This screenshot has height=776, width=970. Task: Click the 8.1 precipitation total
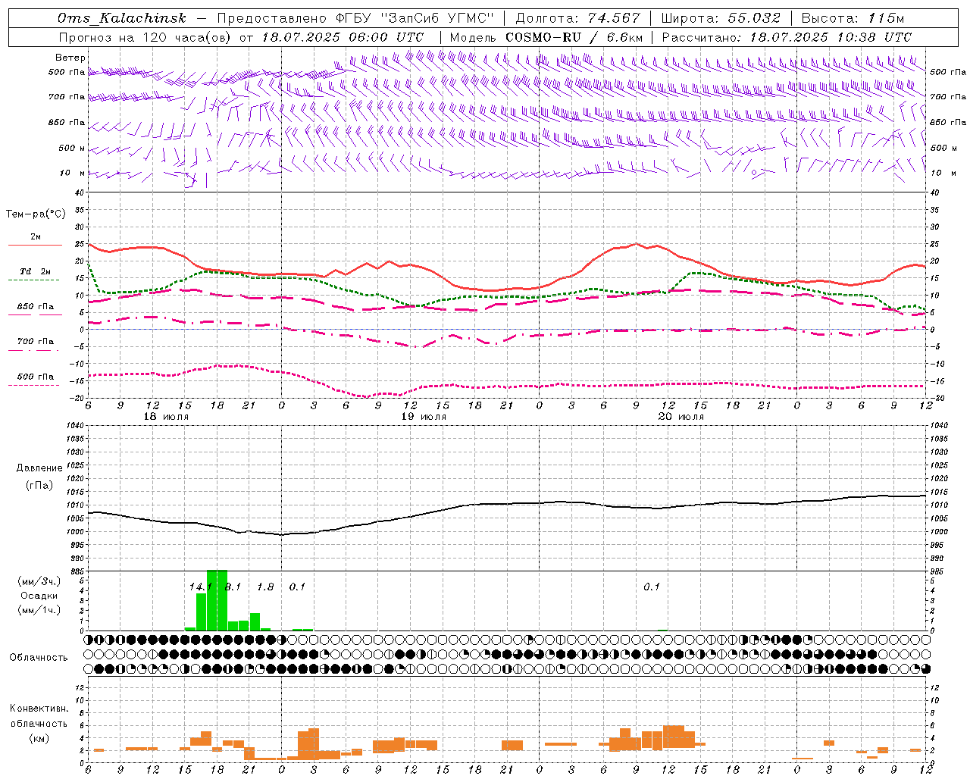pos(233,587)
